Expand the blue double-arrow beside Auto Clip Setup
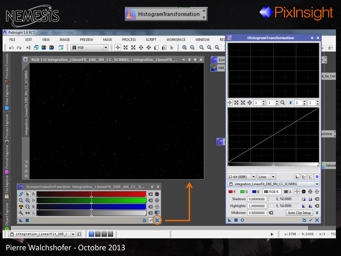The width and height of the screenshot is (341, 256). coord(317,213)
